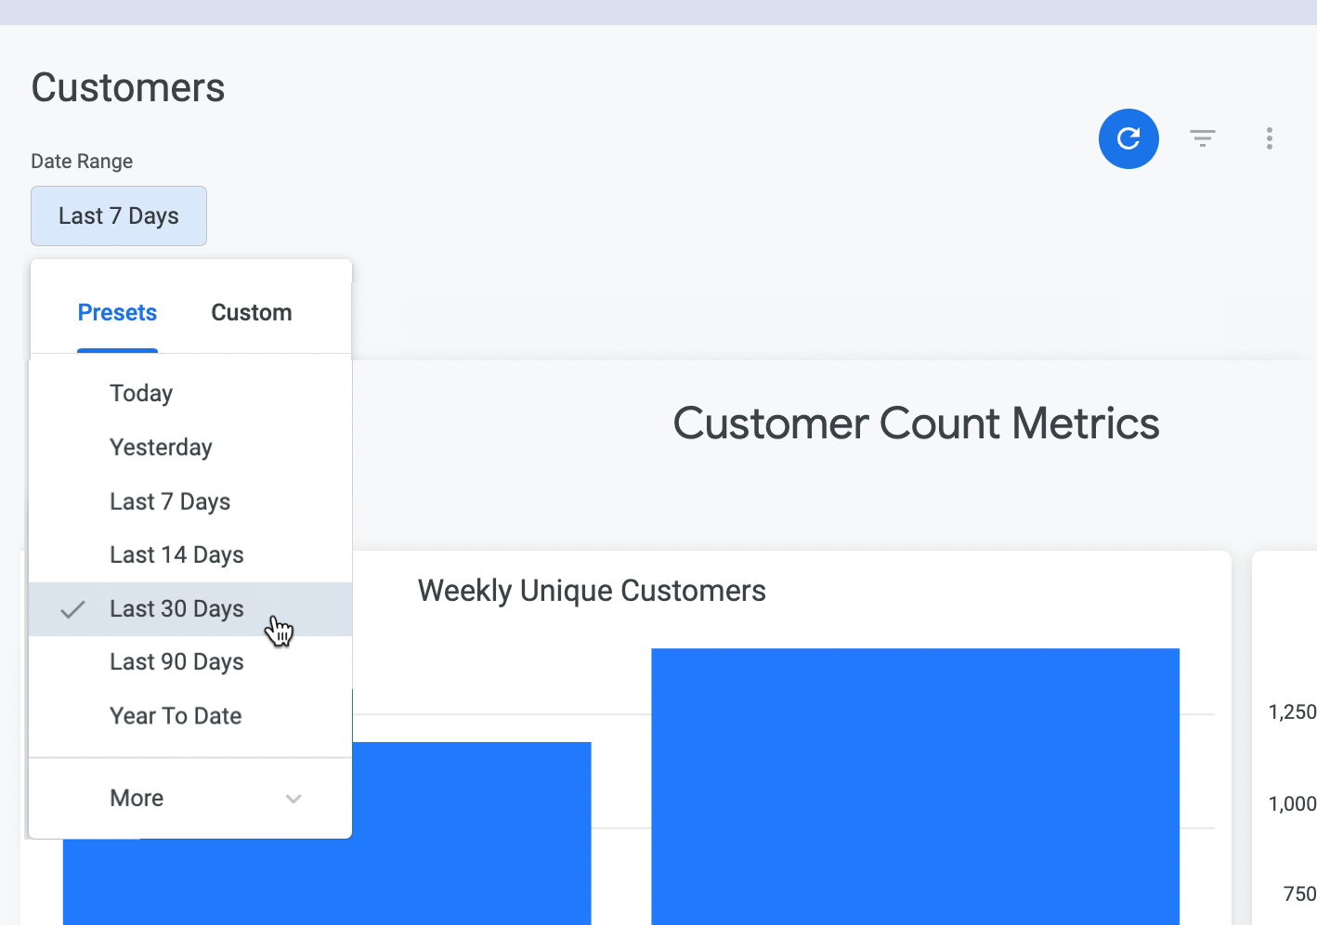Click the Customer Count Metrics heading
Image resolution: width=1317 pixels, height=925 pixels.
click(x=916, y=423)
